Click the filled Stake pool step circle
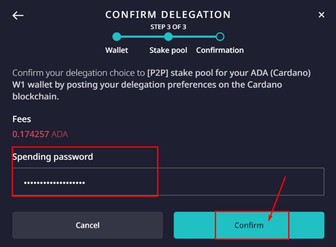This screenshot has height=247, width=336. pyautogui.click(x=168, y=37)
